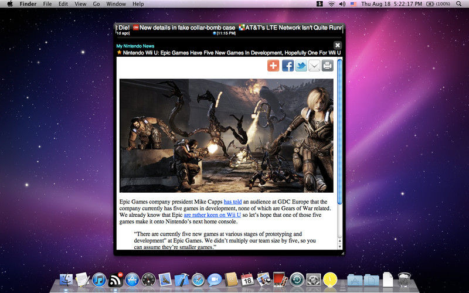The image size is (469, 293).
Task: Click the colorful squares icon before AT&T headline
Action: click(242, 28)
